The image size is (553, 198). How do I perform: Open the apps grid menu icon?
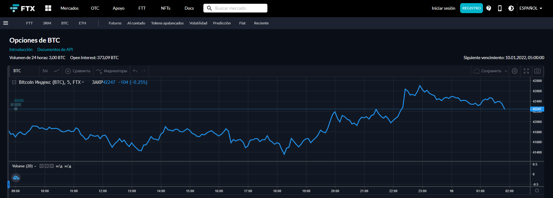48,8
